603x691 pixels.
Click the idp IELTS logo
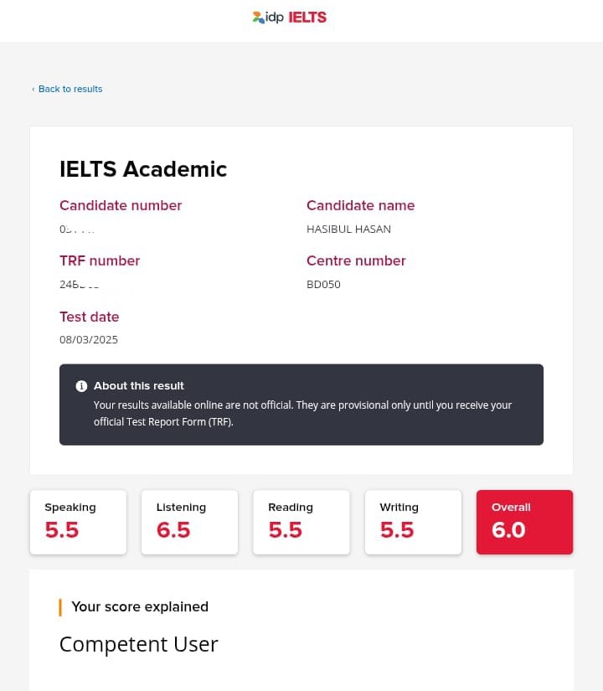(290, 17)
